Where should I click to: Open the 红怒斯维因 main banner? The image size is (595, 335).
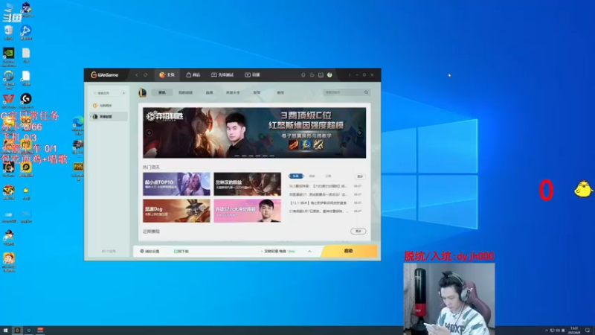(x=254, y=133)
